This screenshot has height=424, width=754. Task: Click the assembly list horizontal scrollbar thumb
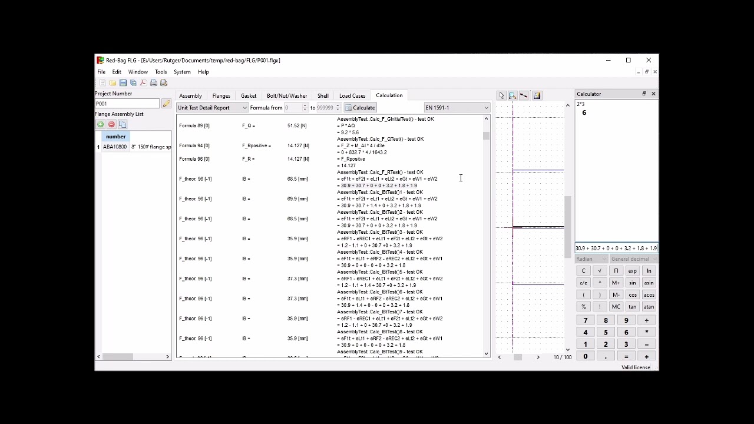118,357
